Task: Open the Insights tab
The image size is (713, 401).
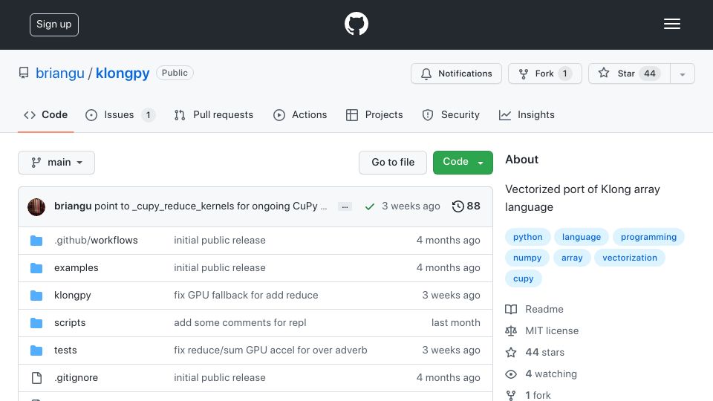Action: (x=527, y=115)
